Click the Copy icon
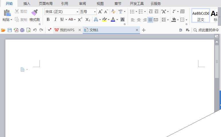Screen dimensions: 221x137 tap(17, 19)
